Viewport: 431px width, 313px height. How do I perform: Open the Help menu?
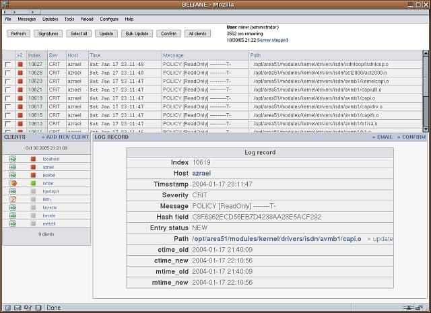coord(129,20)
